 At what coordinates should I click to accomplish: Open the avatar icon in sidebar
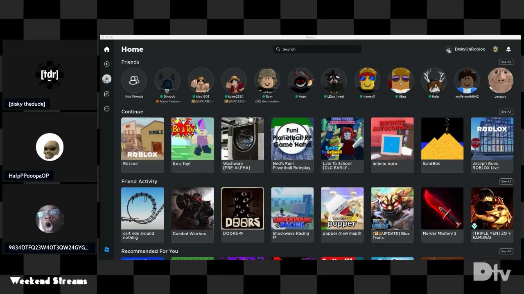(107, 79)
